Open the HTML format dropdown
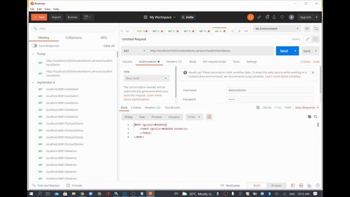 194,117
